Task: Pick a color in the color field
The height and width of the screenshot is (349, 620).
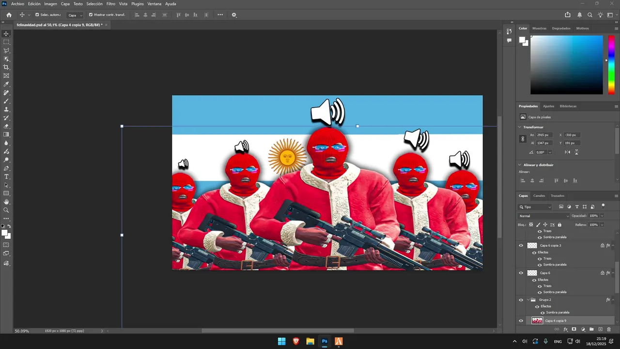Action: pyautogui.click(x=567, y=65)
